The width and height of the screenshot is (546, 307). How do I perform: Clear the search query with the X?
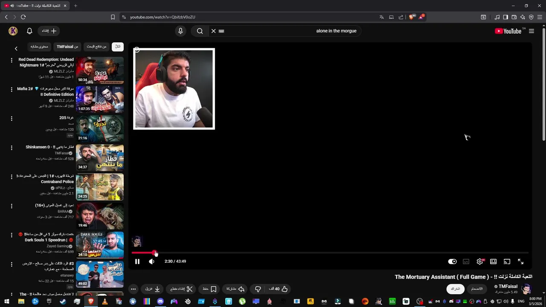(x=213, y=31)
